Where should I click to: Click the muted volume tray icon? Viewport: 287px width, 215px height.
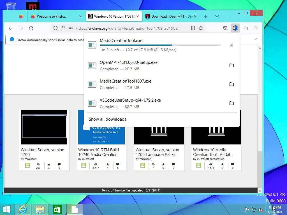tap(261, 210)
